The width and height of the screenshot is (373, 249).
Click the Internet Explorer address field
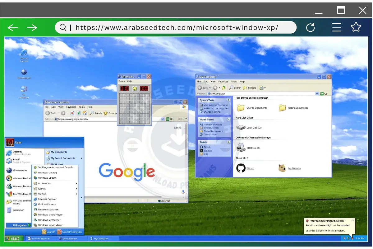(109, 119)
